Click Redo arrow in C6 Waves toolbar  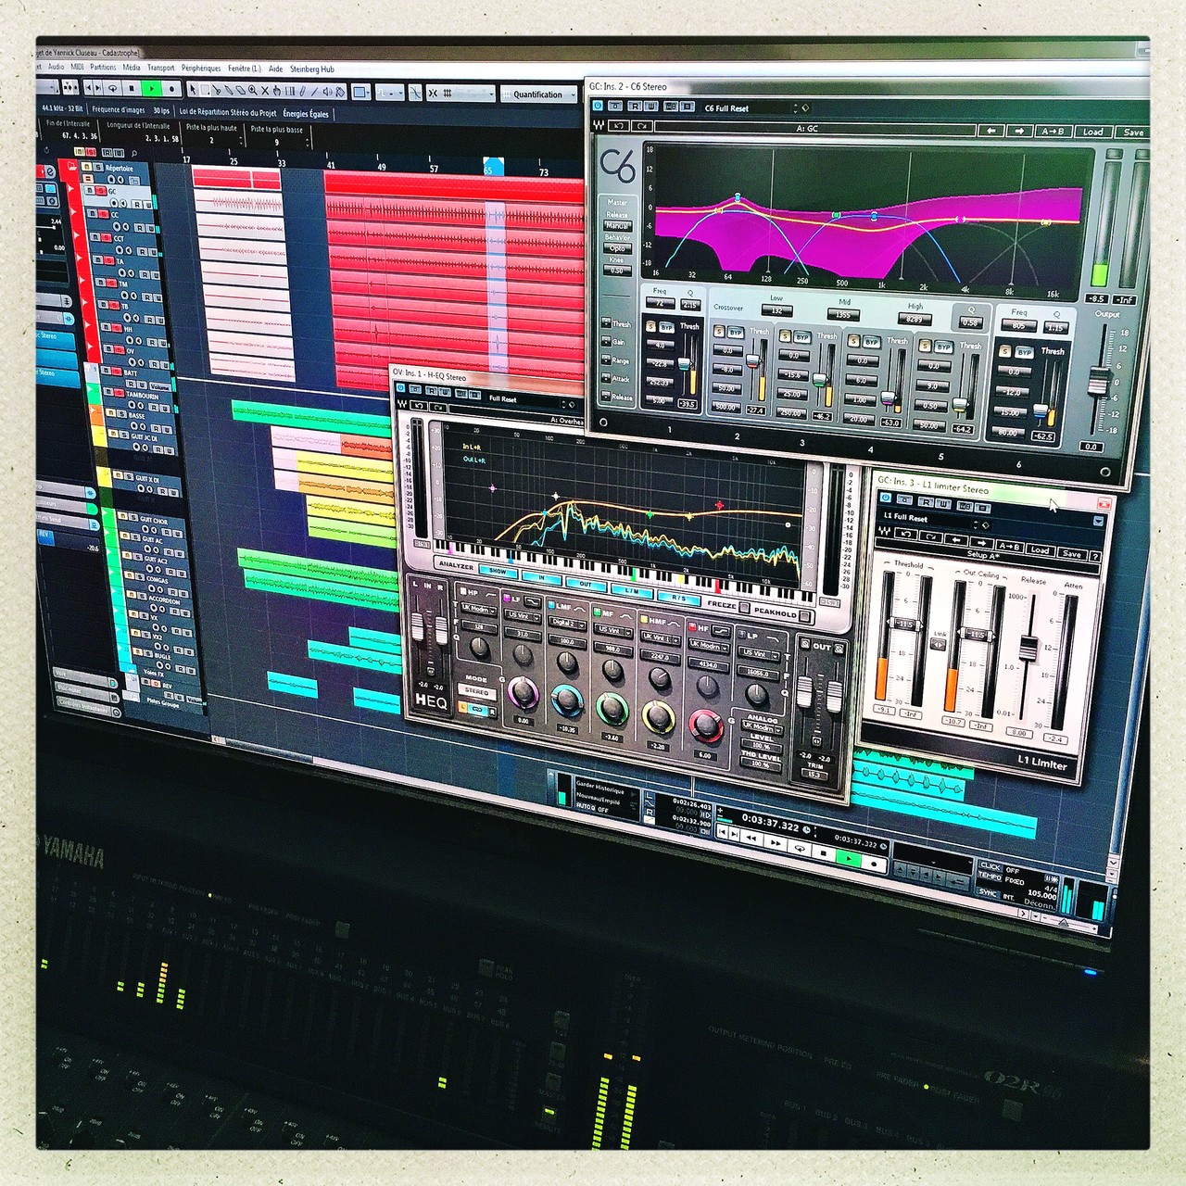coord(642,126)
